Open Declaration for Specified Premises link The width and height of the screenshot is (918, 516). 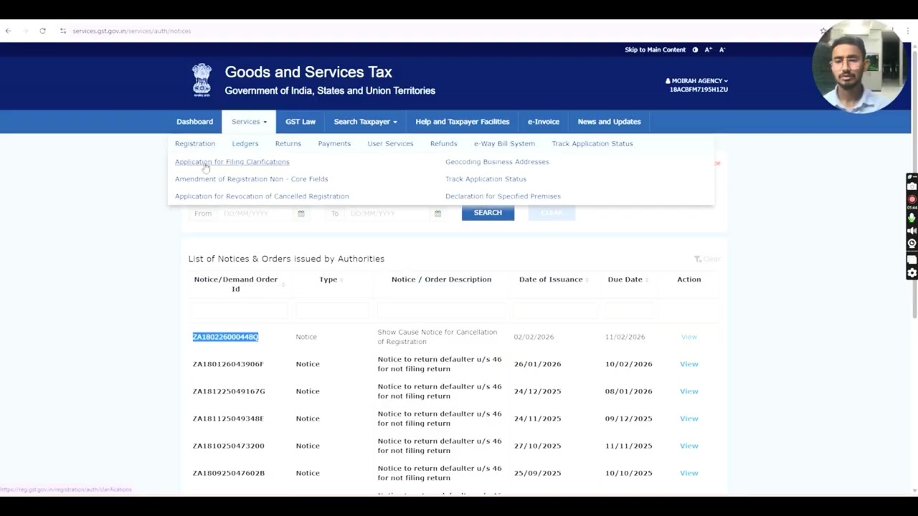(503, 196)
